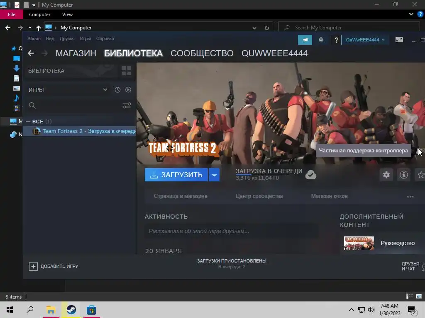Image resolution: width=425 pixels, height=318 pixels.
Task: Click the blue ЗАГРУЗИТЬ button
Action: click(176, 175)
